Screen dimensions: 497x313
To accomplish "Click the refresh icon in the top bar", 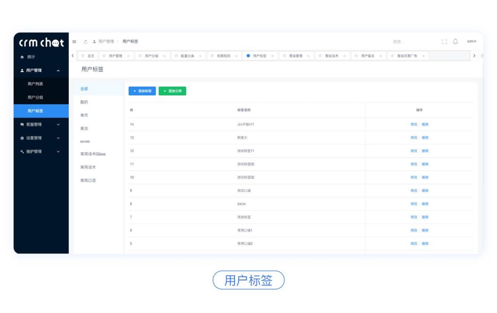I will click(x=85, y=41).
